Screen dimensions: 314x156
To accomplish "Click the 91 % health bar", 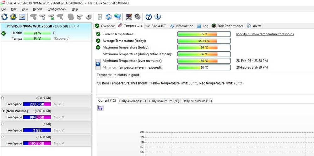I will 37,33.
